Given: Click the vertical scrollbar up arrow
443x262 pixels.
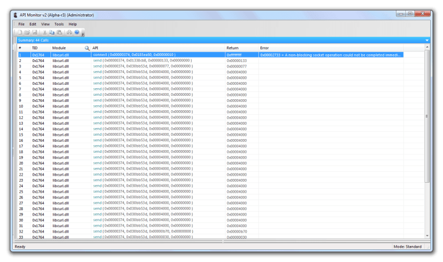Looking at the screenshot, I should pyautogui.click(x=427, y=47).
